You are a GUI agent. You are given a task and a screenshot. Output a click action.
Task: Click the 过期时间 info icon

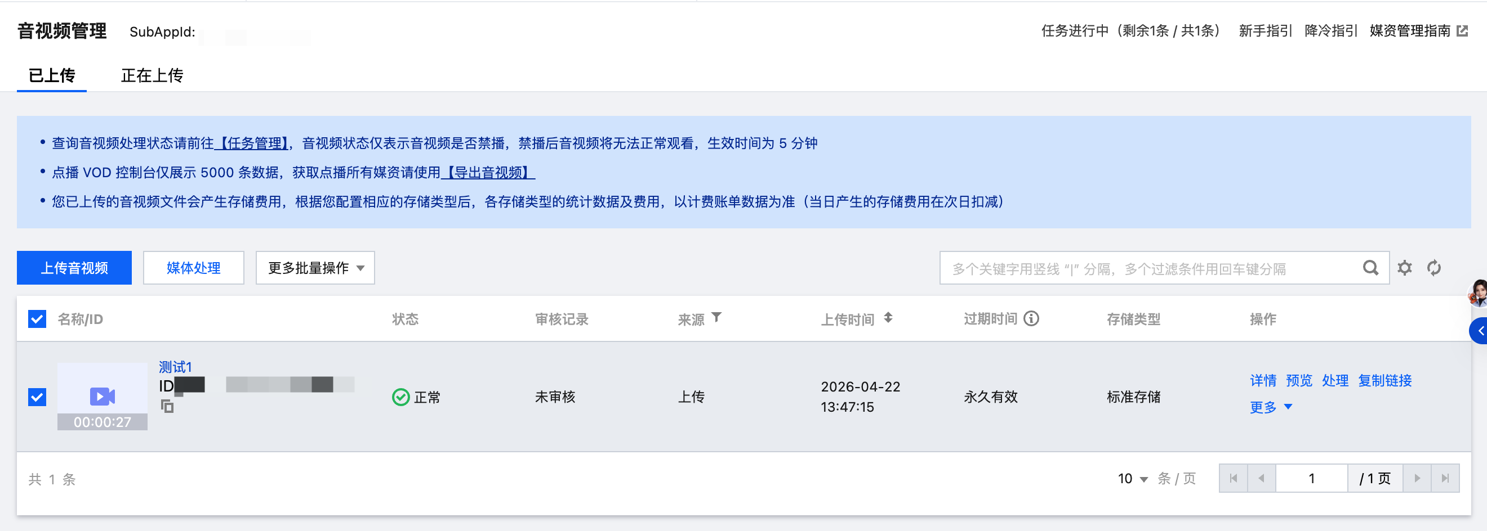click(1031, 318)
